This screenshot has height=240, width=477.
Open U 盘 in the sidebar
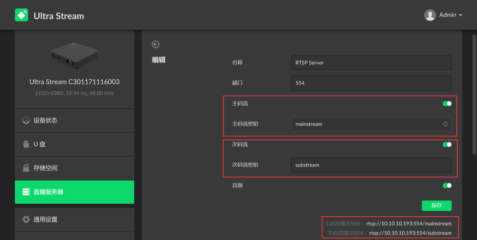click(x=74, y=144)
